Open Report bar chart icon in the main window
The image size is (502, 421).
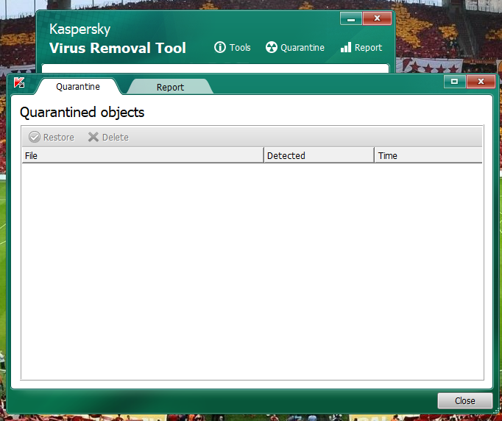point(346,47)
